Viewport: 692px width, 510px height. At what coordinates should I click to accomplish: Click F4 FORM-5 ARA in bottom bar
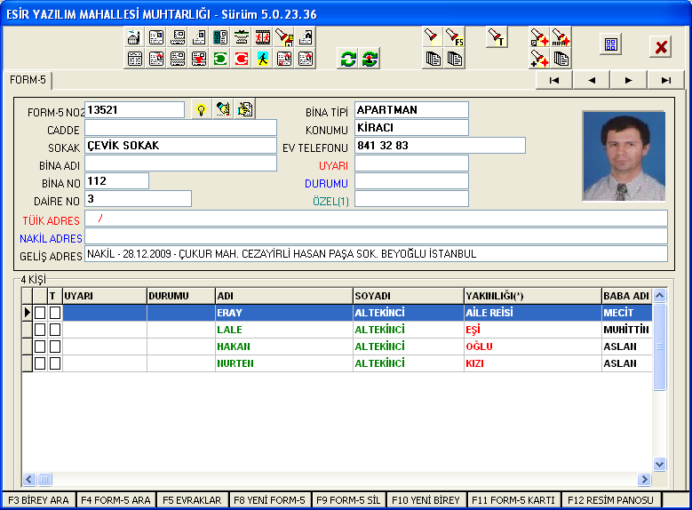pos(115,500)
